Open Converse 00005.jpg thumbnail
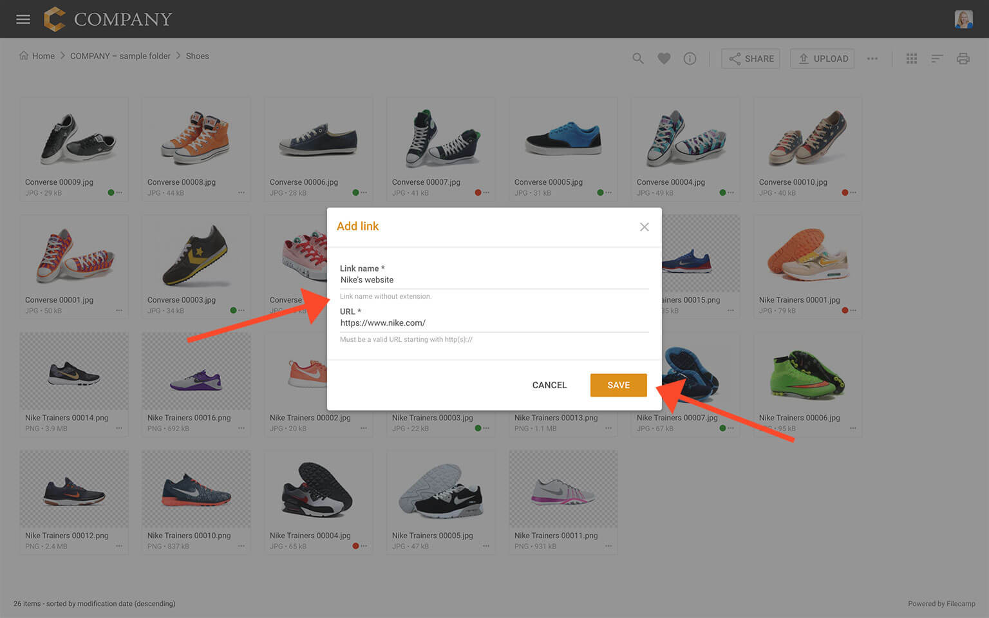 563,138
